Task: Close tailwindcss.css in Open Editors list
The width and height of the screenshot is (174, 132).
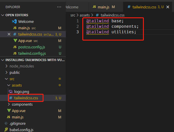Action: click(9, 34)
